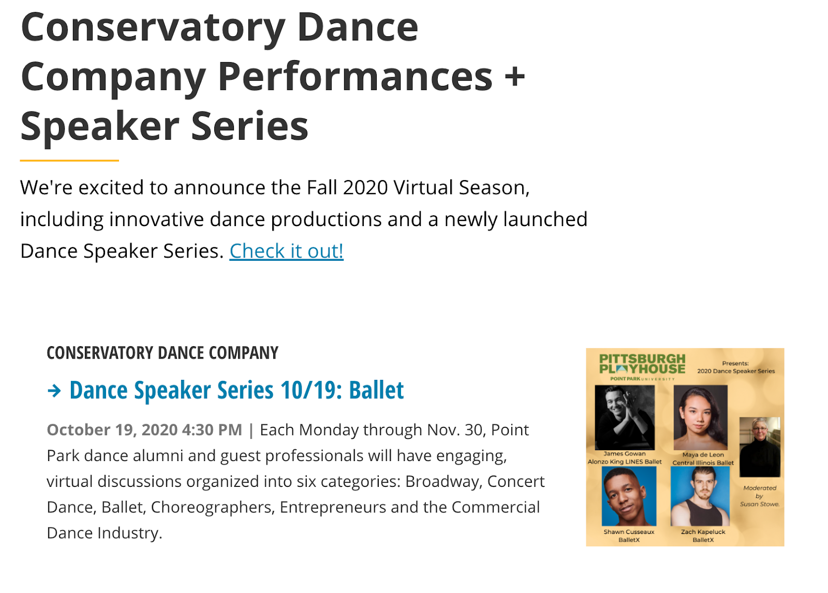Click the Fall 2020 Virtual Season announcement paragraph
Viewport: 828px width, 593px height.
[304, 219]
